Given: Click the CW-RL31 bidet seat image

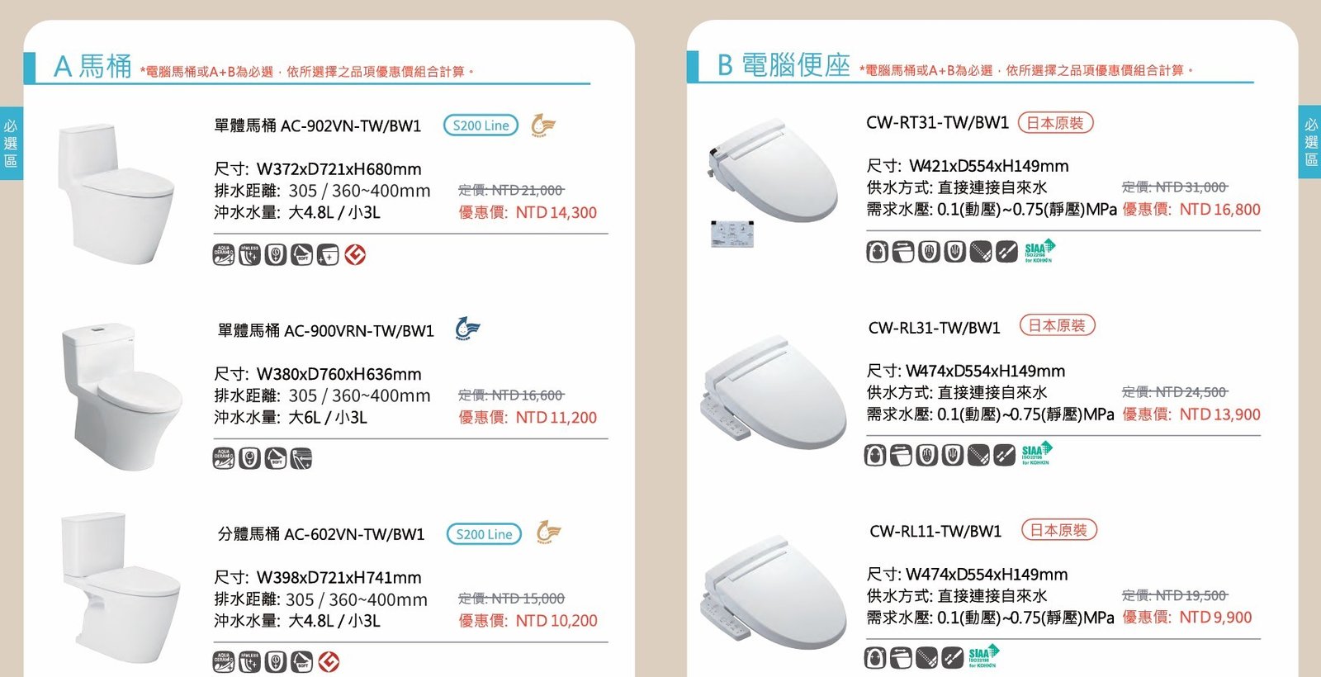Looking at the screenshot, I should click(774, 393).
